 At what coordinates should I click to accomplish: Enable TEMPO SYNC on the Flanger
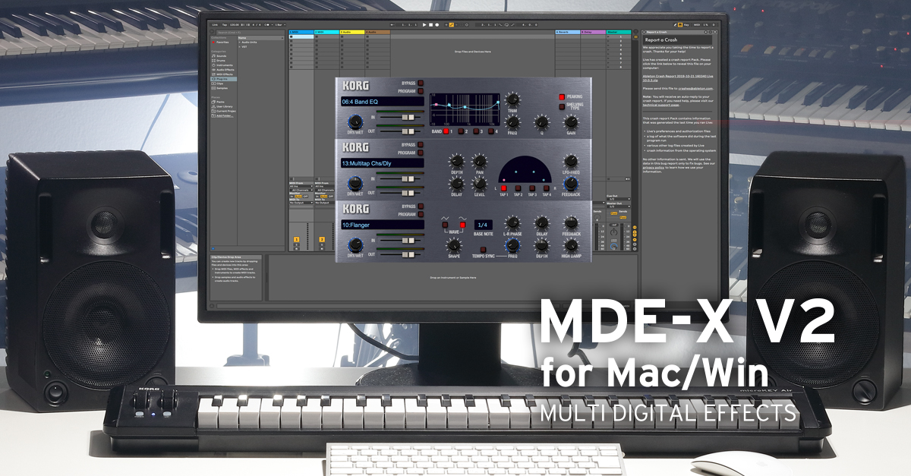[483, 249]
